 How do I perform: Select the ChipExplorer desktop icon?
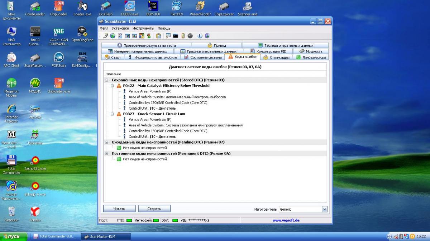pyautogui.click(x=224, y=9)
